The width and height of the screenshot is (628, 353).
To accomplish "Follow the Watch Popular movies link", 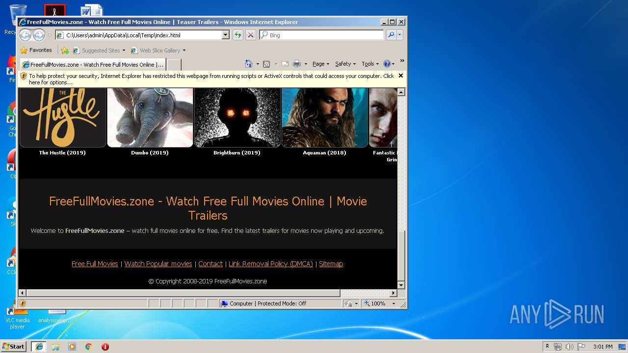I will [x=158, y=264].
